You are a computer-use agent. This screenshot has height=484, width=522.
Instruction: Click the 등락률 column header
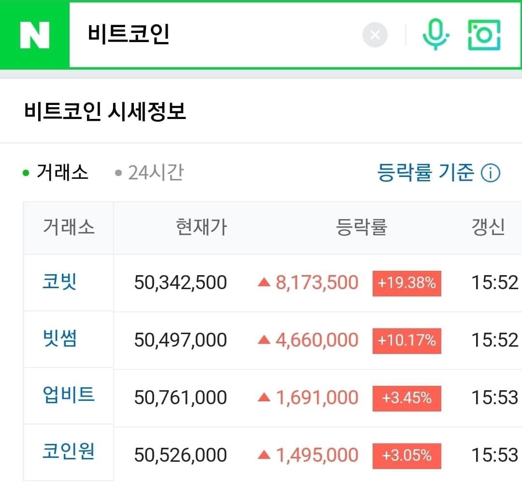point(361,228)
